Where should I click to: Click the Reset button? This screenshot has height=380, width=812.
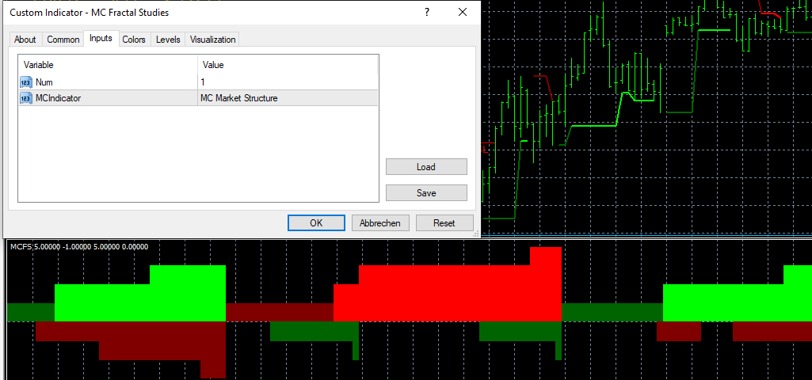pyautogui.click(x=444, y=223)
